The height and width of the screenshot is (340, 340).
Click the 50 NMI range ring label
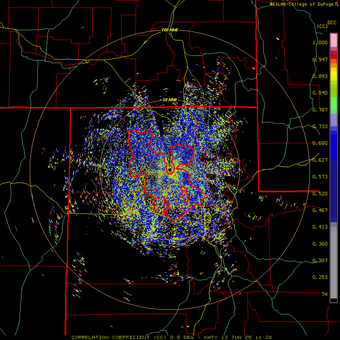170,100
